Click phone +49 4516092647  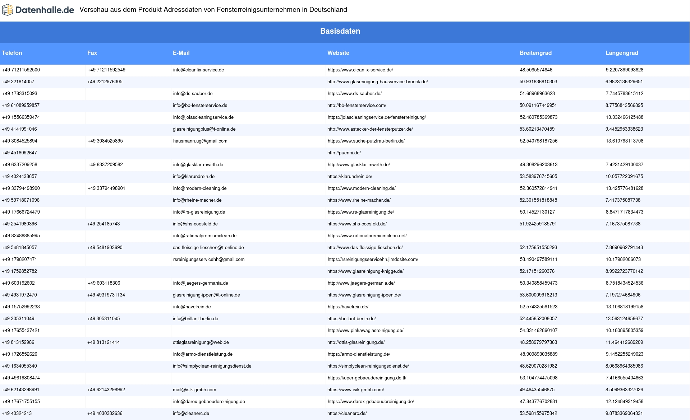(x=19, y=153)
